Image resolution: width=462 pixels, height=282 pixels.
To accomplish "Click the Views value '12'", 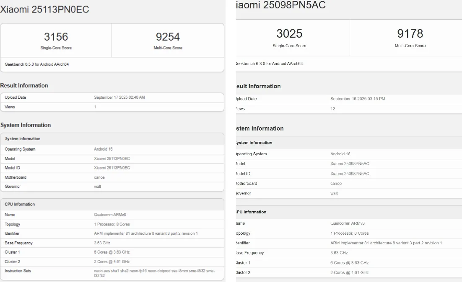I will click(332, 109).
